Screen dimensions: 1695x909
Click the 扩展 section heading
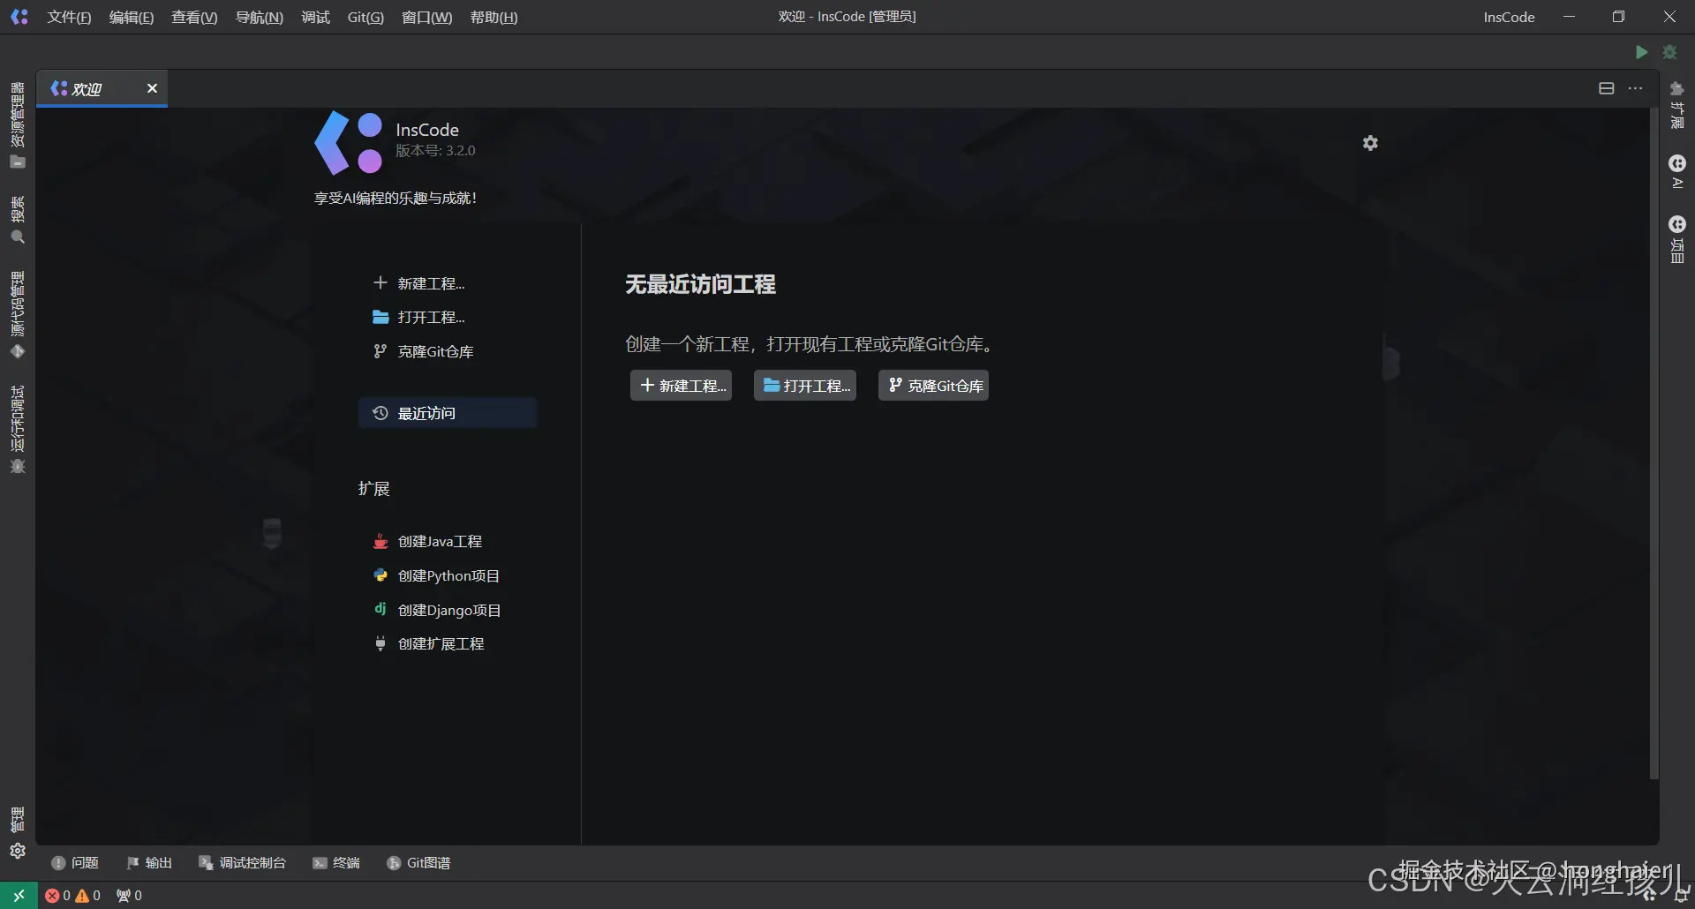pos(374,489)
